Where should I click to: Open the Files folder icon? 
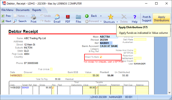[x=78, y=17]
